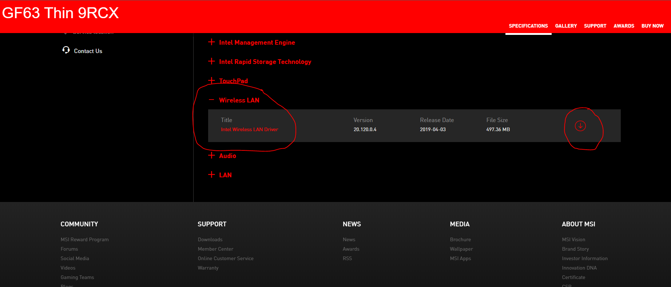Download the Intel Wireless LAN Driver
Screen dimensions: 671x287
click(580, 126)
